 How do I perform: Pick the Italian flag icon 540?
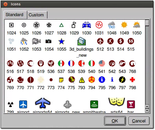92,63
